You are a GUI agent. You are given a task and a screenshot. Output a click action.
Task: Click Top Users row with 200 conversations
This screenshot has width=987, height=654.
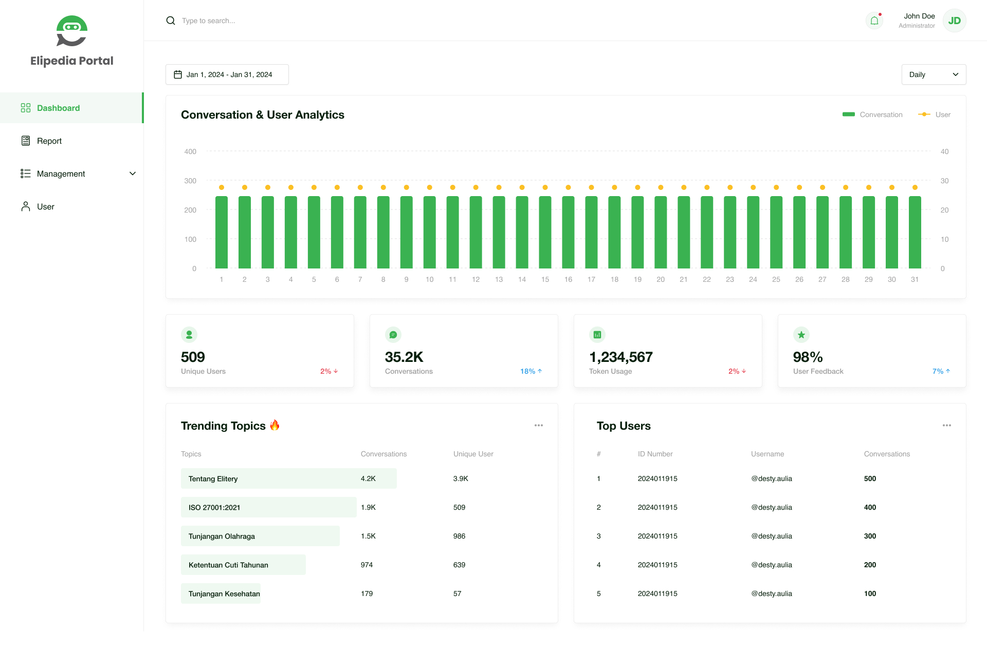click(770, 565)
